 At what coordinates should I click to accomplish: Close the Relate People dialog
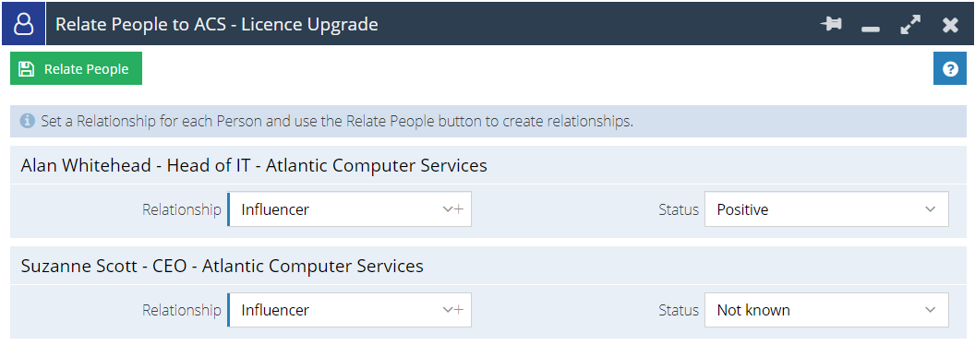tap(950, 25)
